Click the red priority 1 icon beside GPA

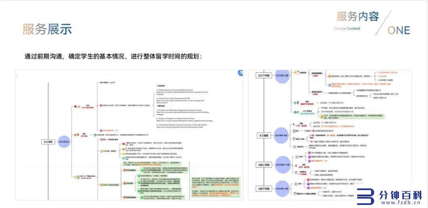(x=75, y=106)
